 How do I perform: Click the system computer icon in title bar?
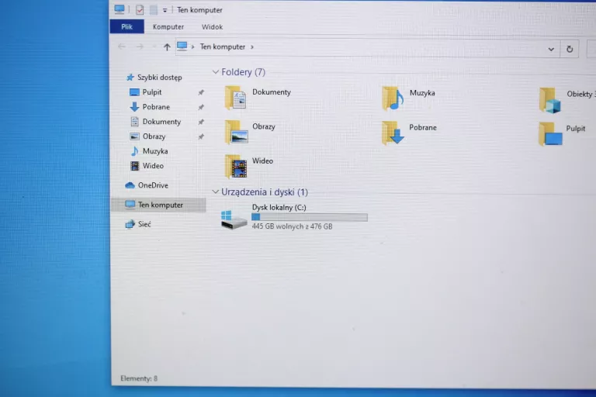pos(120,9)
